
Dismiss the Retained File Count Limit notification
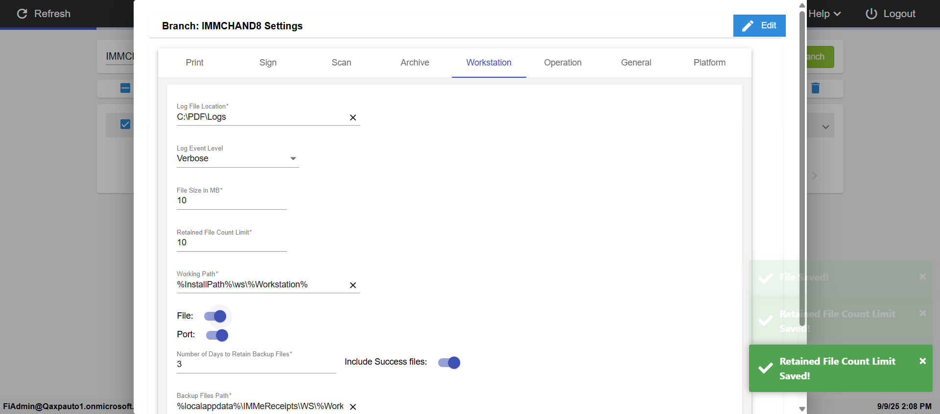point(922,361)
